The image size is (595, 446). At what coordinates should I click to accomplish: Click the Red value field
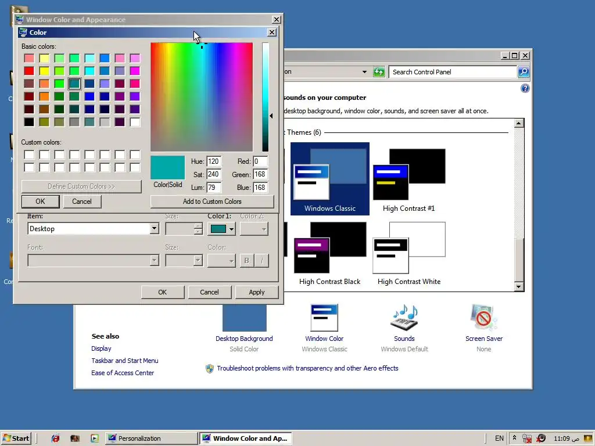click(x=260, y=161)
